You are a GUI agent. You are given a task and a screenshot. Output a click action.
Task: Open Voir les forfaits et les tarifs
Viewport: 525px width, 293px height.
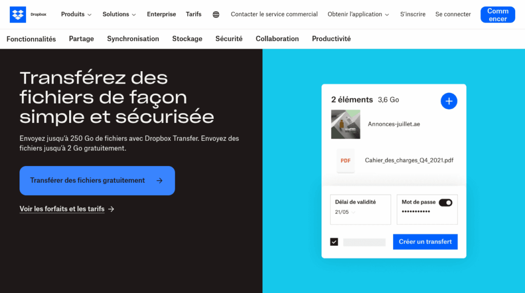62,209
